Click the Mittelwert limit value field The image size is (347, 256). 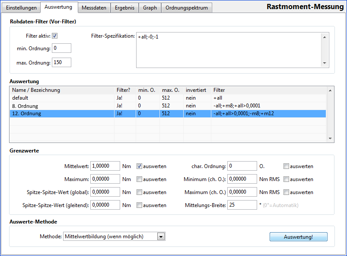(105, 166)
